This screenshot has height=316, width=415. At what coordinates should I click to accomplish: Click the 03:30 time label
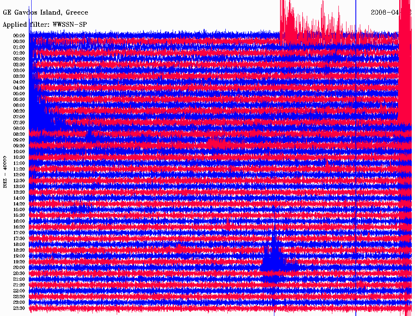pyautogui.click(x=19, y=76)
